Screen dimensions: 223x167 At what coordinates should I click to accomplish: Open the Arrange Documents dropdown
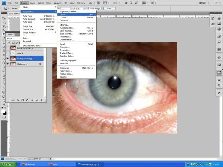(x=145, y=3)
